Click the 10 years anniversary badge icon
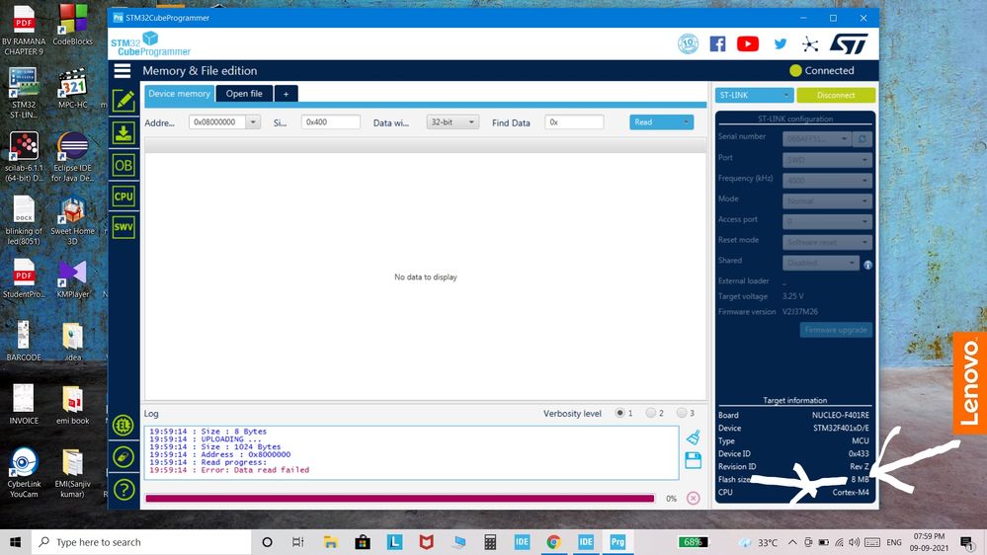The height and width of the screenshot is (555, 987). [x=688, y=43]
